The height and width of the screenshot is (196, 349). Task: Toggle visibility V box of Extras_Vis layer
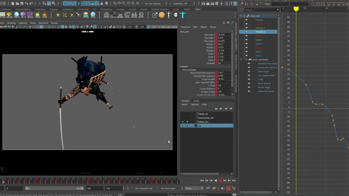click(183, 122)
